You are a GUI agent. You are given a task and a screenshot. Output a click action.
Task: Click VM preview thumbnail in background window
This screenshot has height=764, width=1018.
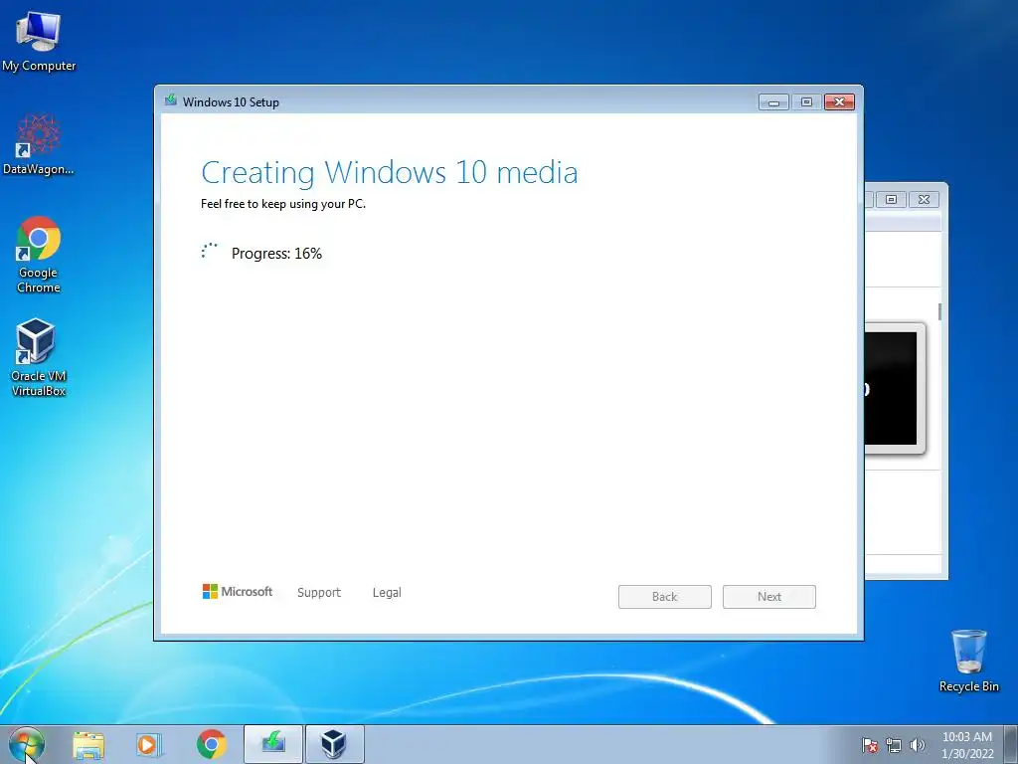click(x=895, y=389)
